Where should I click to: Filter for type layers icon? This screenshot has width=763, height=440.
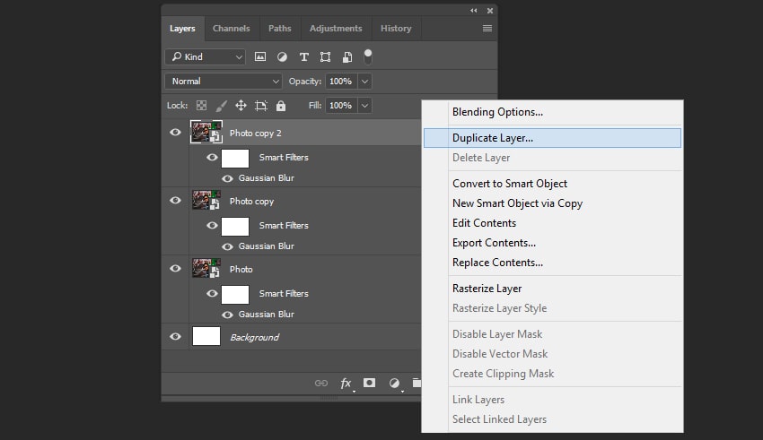[x=303, y=56]
